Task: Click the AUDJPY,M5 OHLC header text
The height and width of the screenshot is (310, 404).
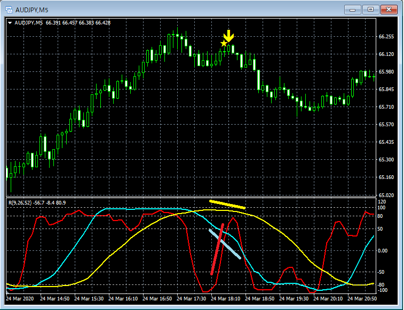Action: (x=62, y=23)
